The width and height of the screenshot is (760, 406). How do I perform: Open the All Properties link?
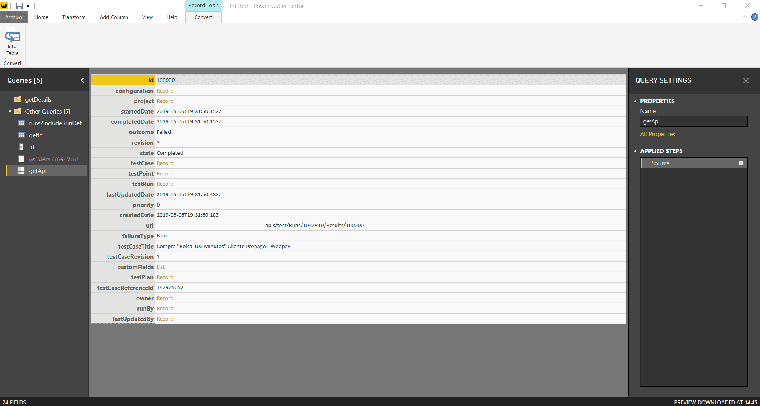pyautogui.click(x=657, y=134)
